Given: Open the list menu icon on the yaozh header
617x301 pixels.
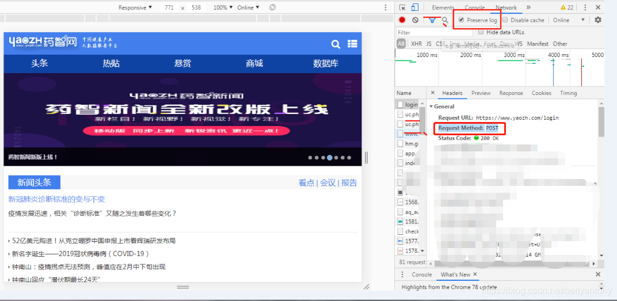Looking at the screenshot, I should (x=352, y=44).
